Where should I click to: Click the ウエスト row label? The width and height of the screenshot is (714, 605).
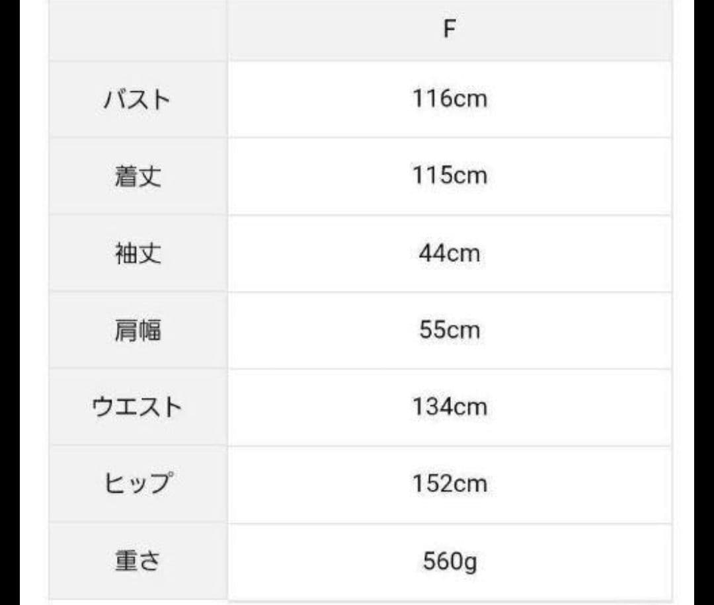pos(137,407)
